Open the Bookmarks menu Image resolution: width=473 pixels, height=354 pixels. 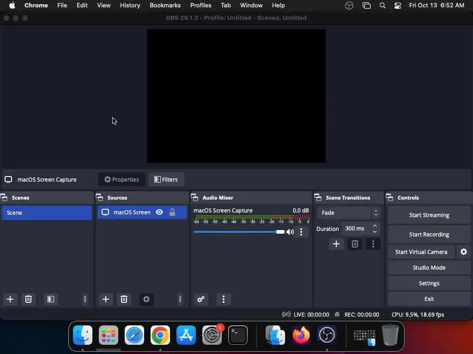tap(165, 6)
